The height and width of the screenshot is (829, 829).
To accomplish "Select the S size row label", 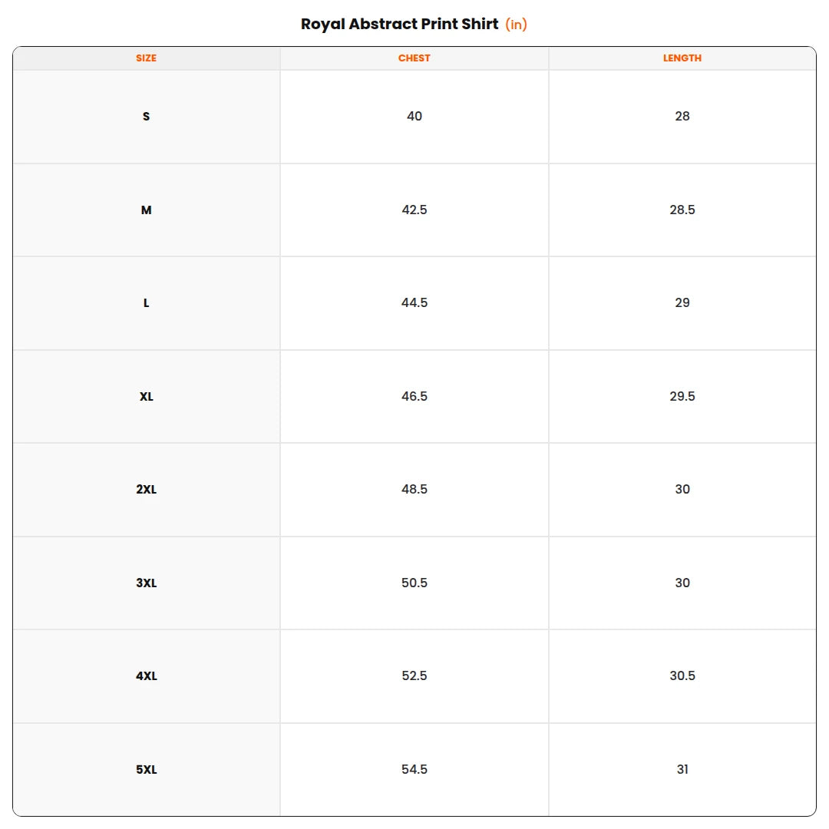I will pyautogui.click(x=147, y=117).
